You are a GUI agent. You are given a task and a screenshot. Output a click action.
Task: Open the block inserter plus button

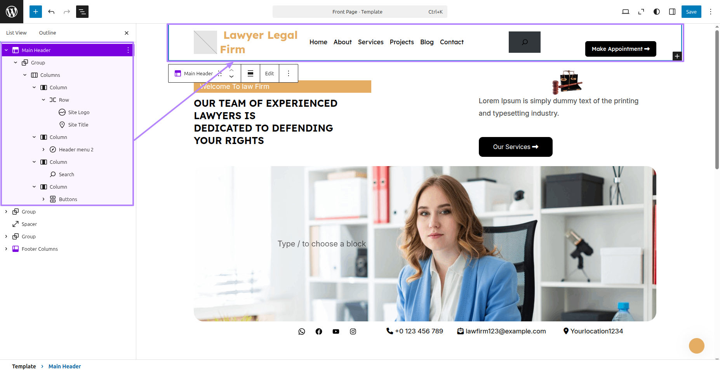(36, 12)
